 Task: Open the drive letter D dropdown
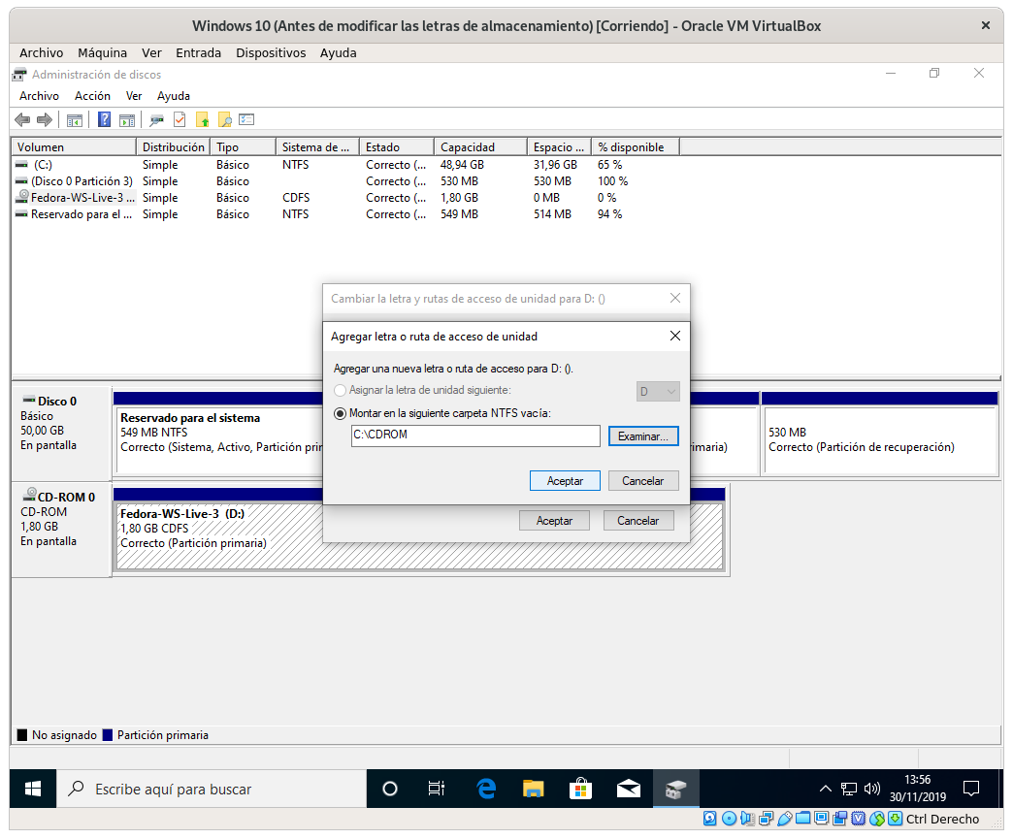click(658, 391)
